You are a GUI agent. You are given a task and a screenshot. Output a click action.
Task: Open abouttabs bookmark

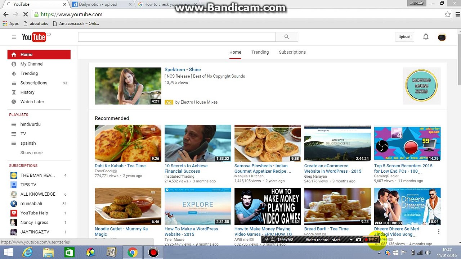click(35, 24)
